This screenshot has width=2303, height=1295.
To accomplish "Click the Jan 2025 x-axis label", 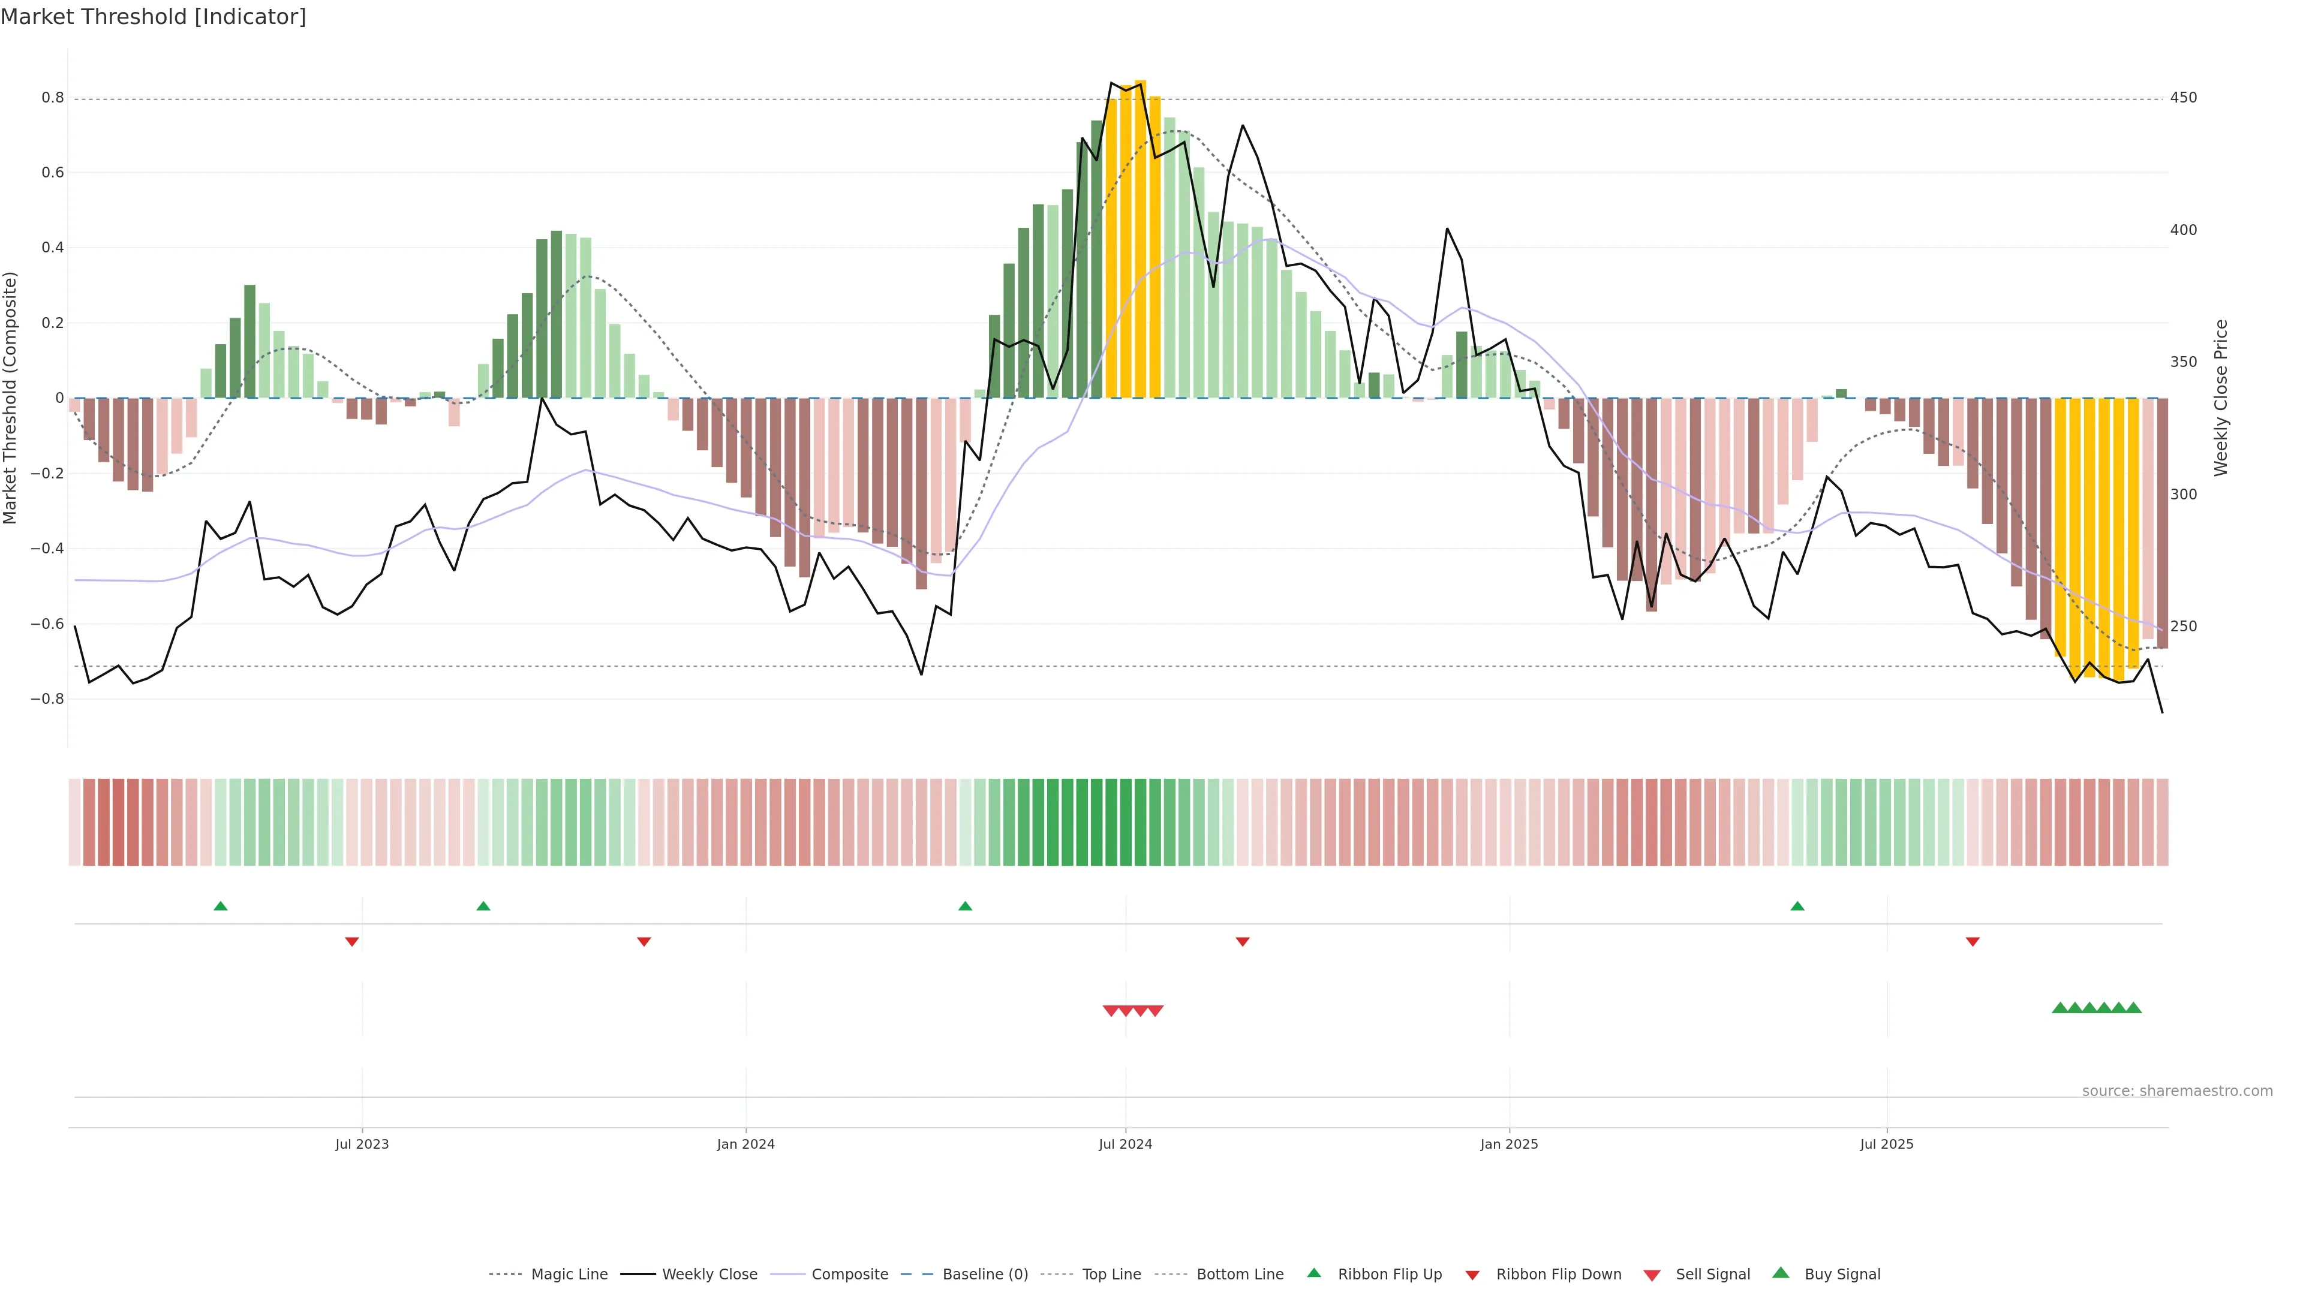I will (1509, 1144).
